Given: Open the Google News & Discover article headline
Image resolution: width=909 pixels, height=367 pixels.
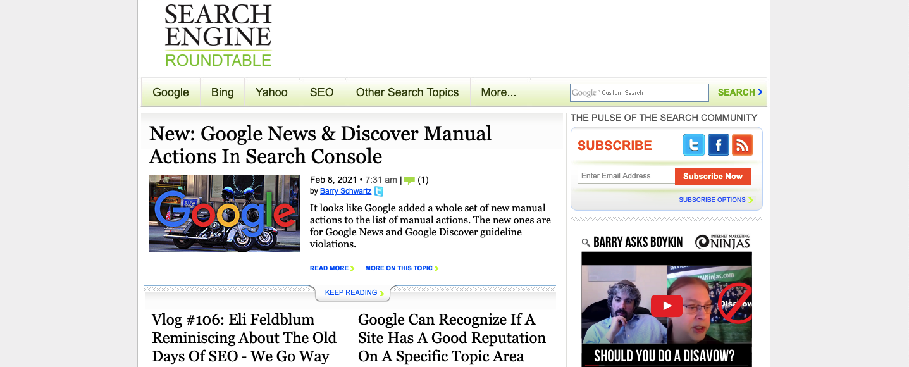Looking at the screenshot, I should click(x=320, y=145).
